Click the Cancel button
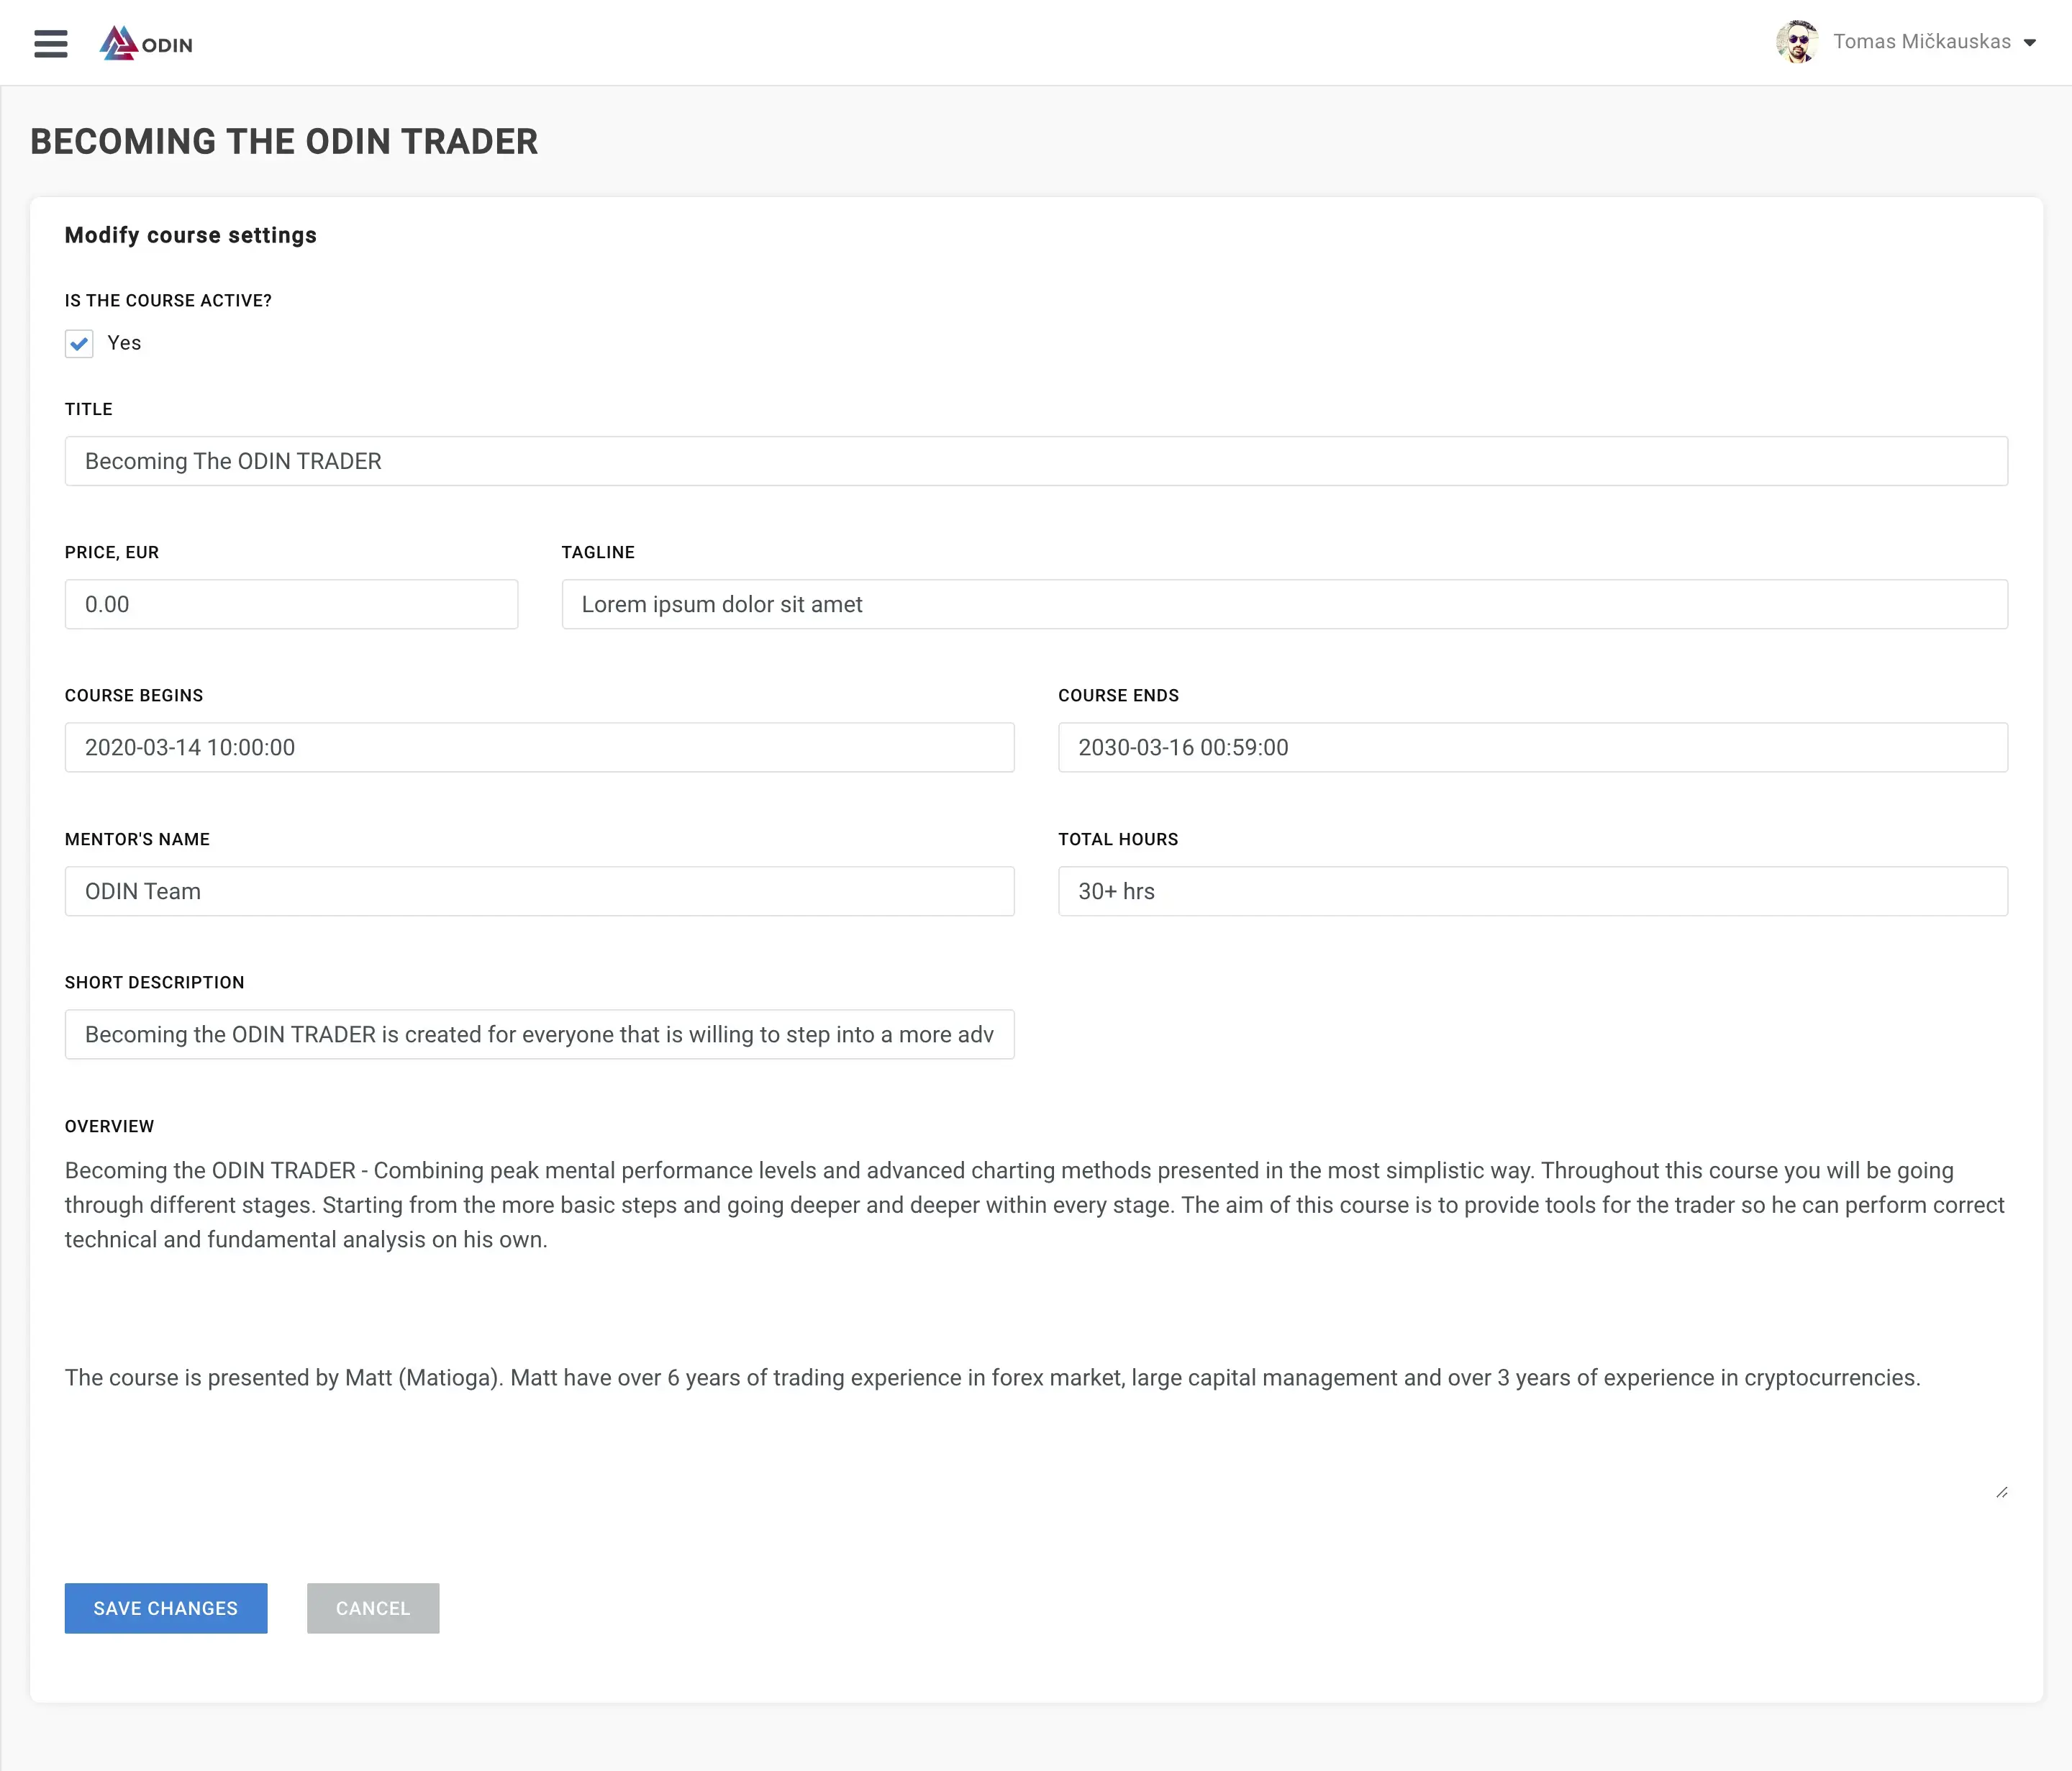 pos(373,1608)
